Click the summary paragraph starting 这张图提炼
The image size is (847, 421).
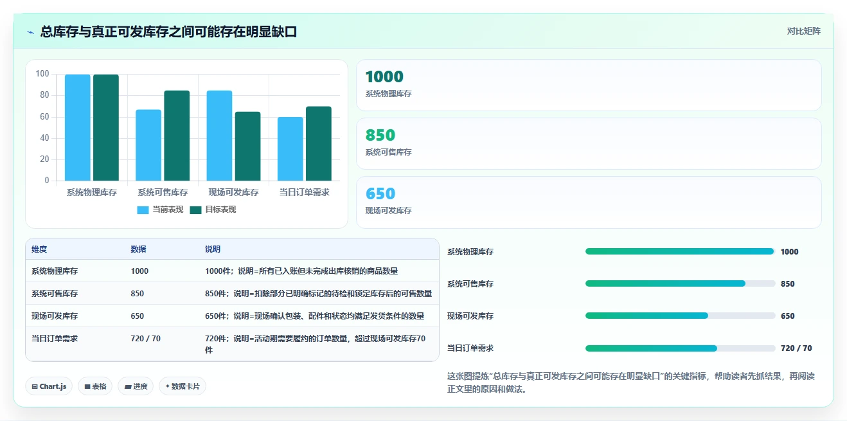click(631, 382)
